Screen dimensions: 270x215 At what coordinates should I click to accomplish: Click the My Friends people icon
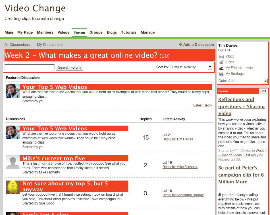click(x=221, y=68)
